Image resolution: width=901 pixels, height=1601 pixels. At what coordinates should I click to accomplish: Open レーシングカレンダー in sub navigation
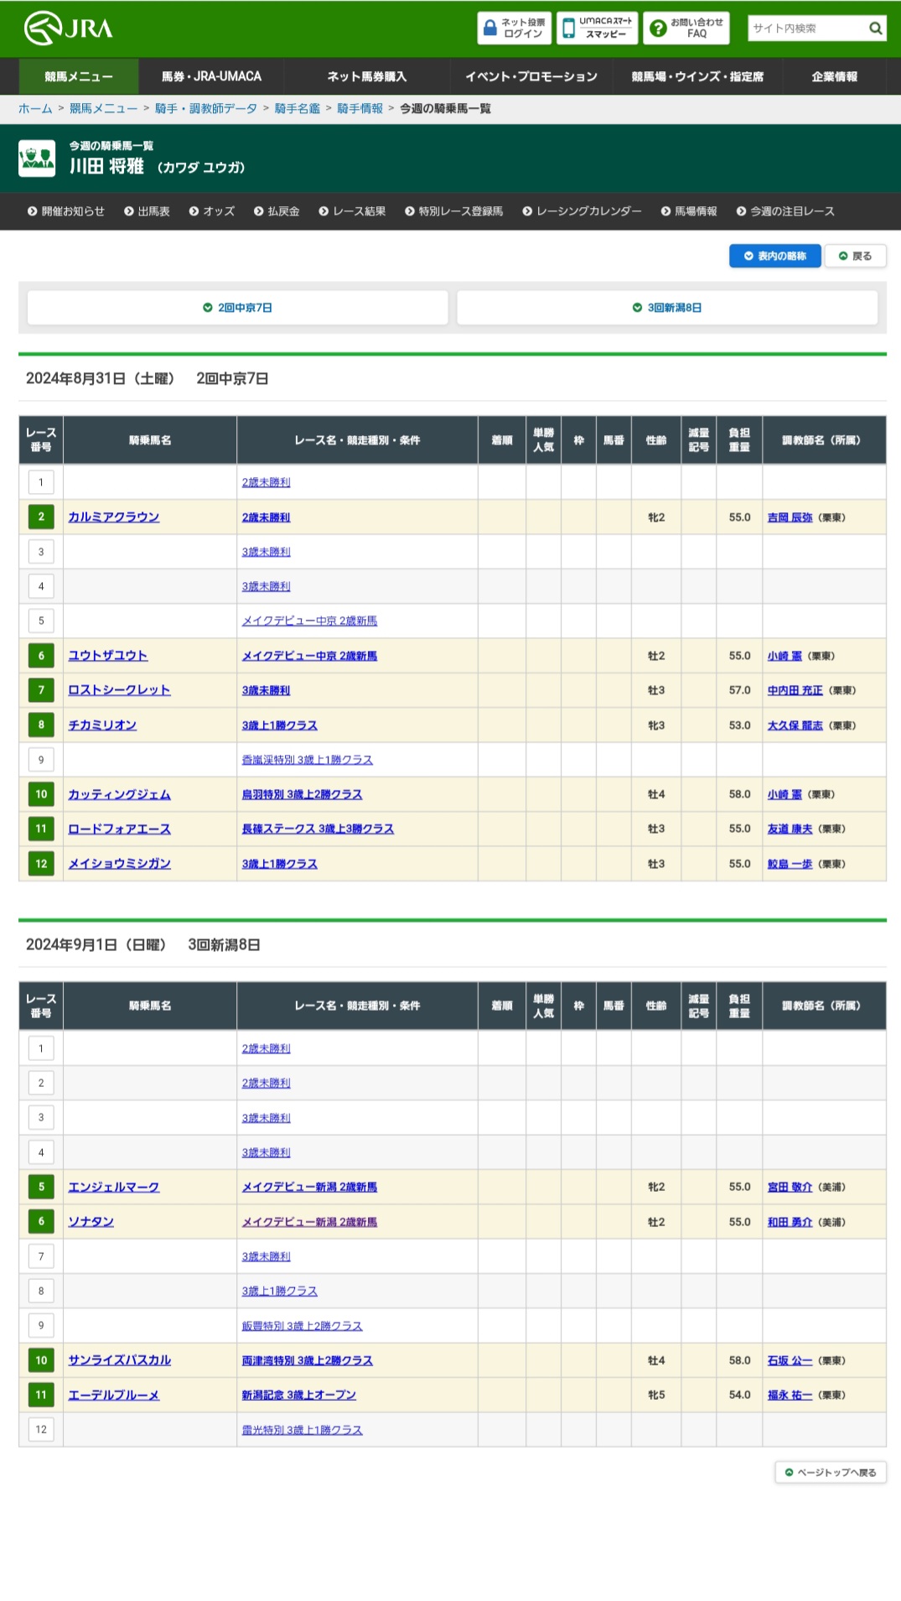point(582,211)
